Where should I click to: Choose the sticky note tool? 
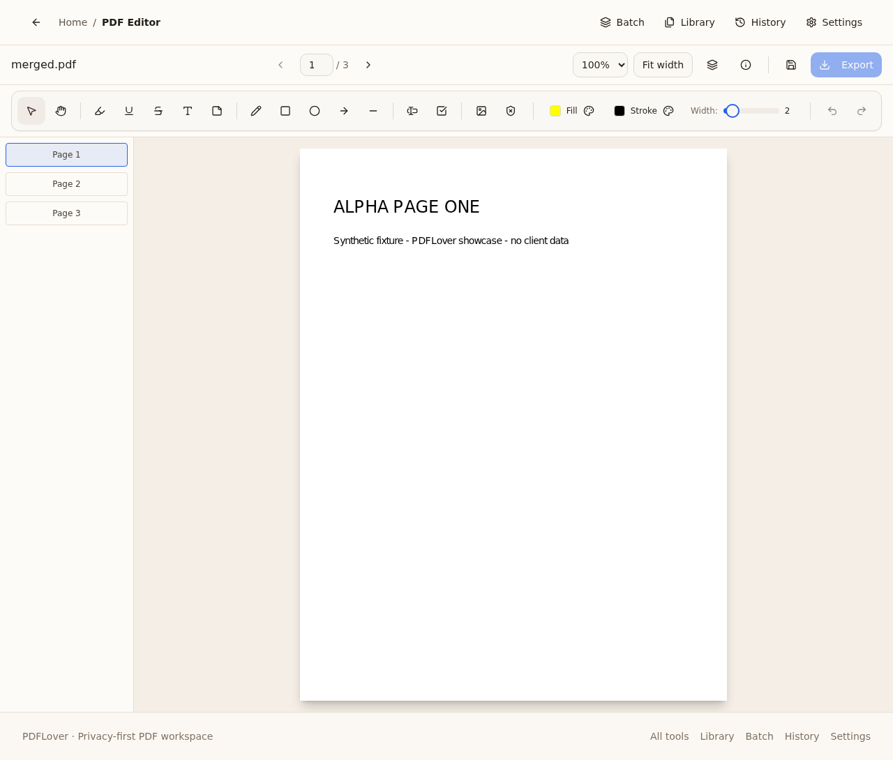click(x=217, y=111)
